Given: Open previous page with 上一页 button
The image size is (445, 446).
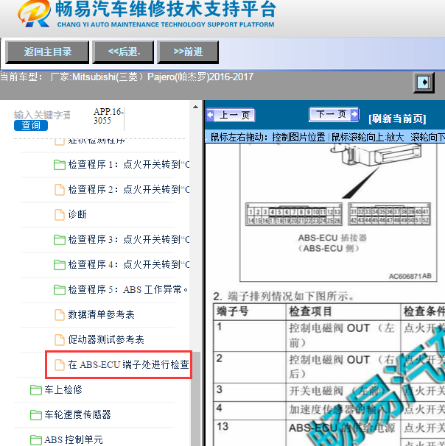Looking at the screenshot, I should click(x=231, y=116).
